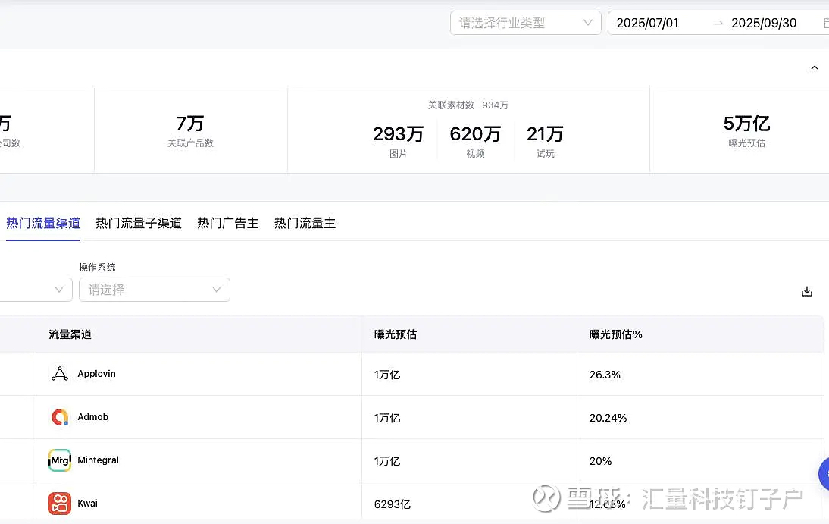Click the 5万亿 曝光预估 statistic
The height and width of the screenshot is (524, 829).
click(746, 130)
